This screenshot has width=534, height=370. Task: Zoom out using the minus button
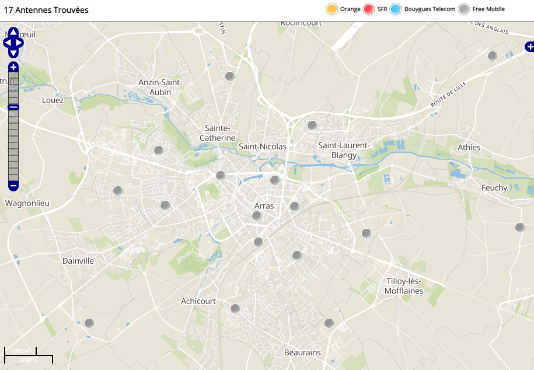tap(13, 186)
